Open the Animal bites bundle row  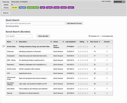pos(59,47)
